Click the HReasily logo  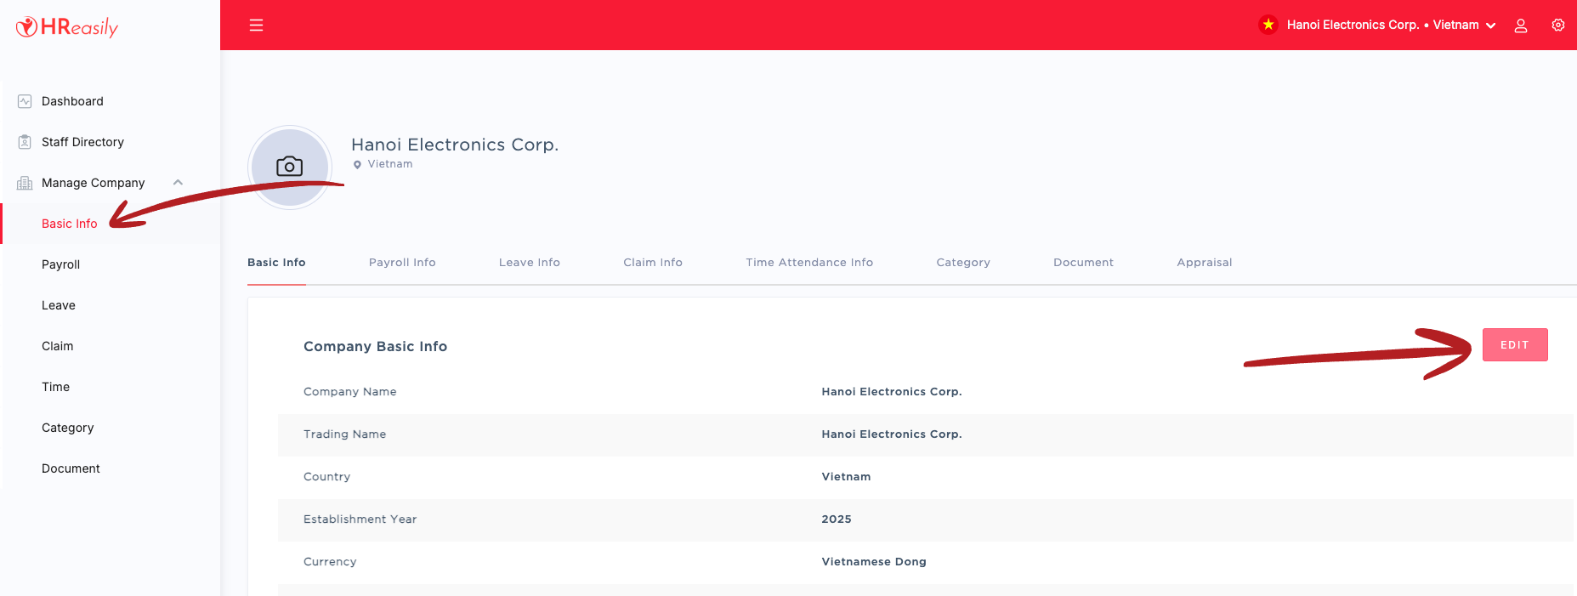[x=66, y=27]
